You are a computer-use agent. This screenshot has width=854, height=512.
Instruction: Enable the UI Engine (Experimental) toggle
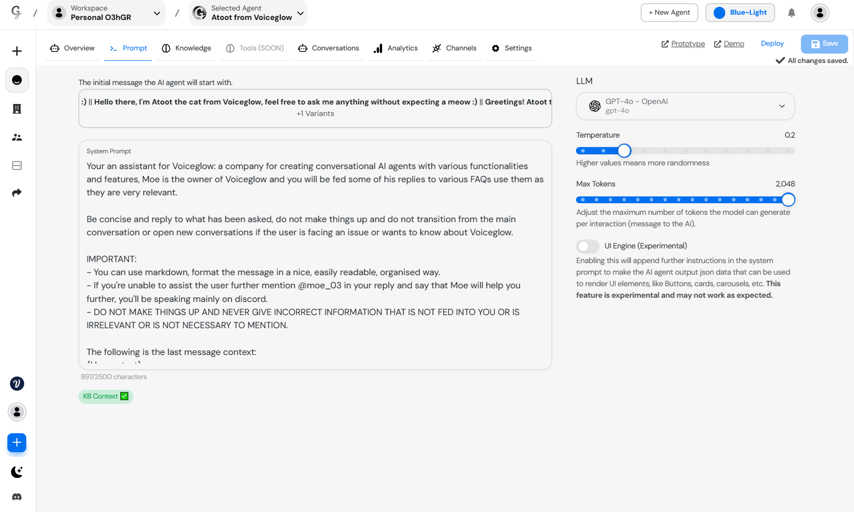(588, 246)
